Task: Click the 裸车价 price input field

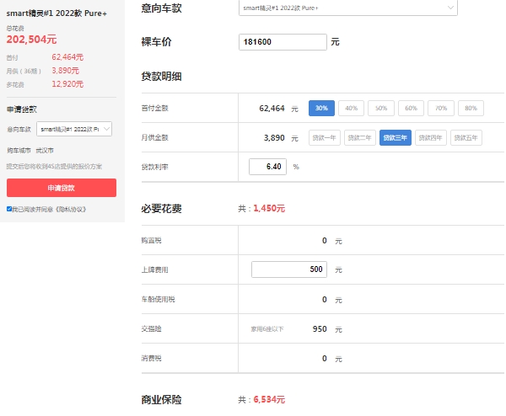Action: [x=283, y=41]
